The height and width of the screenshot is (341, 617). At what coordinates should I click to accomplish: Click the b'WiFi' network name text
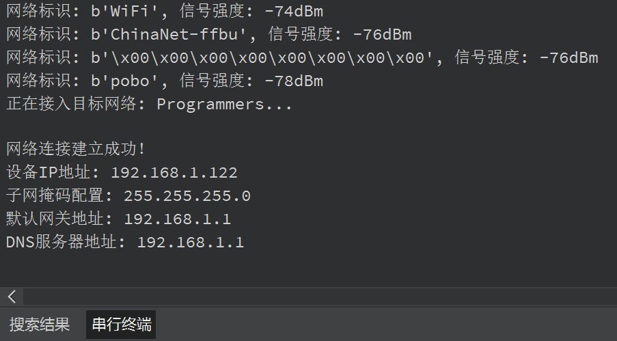point(124,11)
